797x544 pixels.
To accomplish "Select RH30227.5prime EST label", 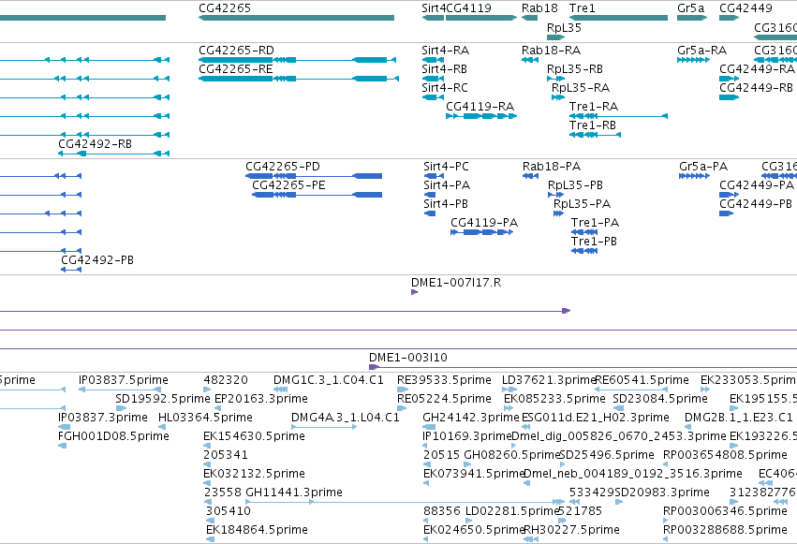I will click(x=572, y=530).
